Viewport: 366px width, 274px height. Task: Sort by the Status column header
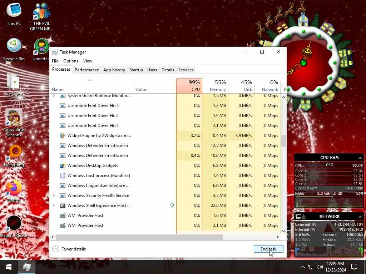coord(154,86)
